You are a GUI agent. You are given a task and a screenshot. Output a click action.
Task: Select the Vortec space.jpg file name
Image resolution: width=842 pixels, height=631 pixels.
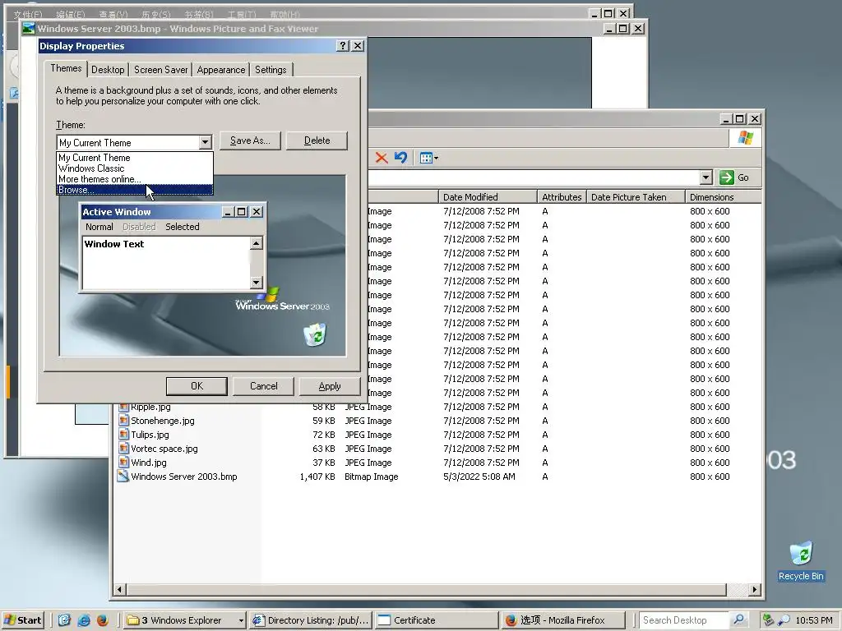pos(164,449)
